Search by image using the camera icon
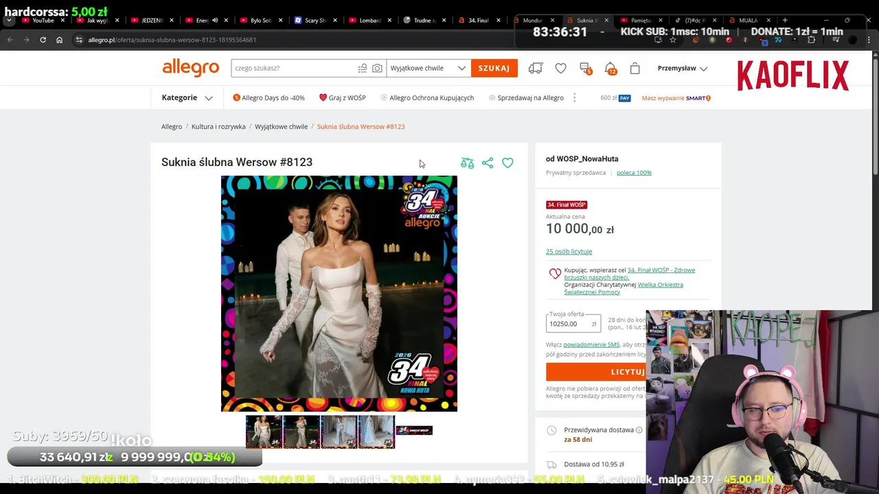 tap(377, 68)
